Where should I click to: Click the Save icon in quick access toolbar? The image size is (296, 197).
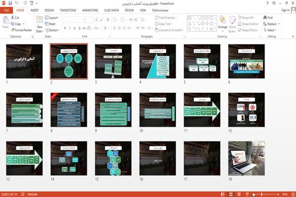pos(10,3)
